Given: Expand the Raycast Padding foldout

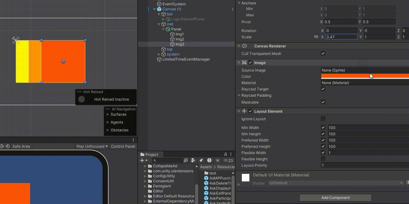Looking at the screenshot, I should (x=239, y=95).
